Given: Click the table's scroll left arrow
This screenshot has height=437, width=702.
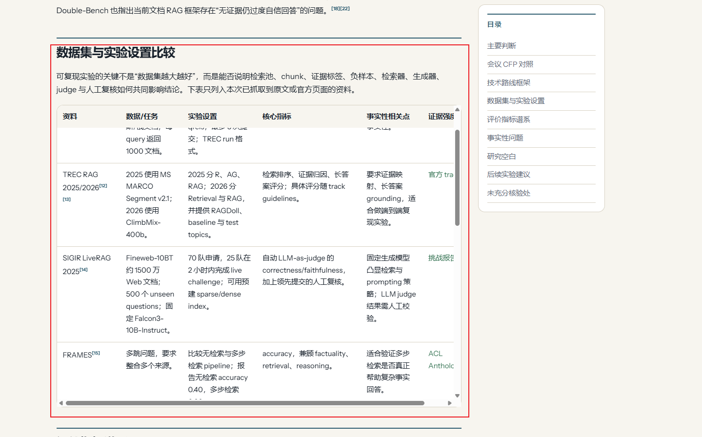Looking at the screenshot, I should click(61, 403).
